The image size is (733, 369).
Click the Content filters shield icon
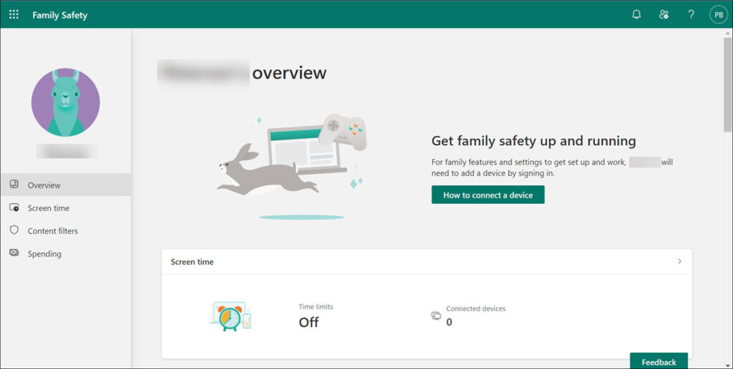tap(14, 230)
